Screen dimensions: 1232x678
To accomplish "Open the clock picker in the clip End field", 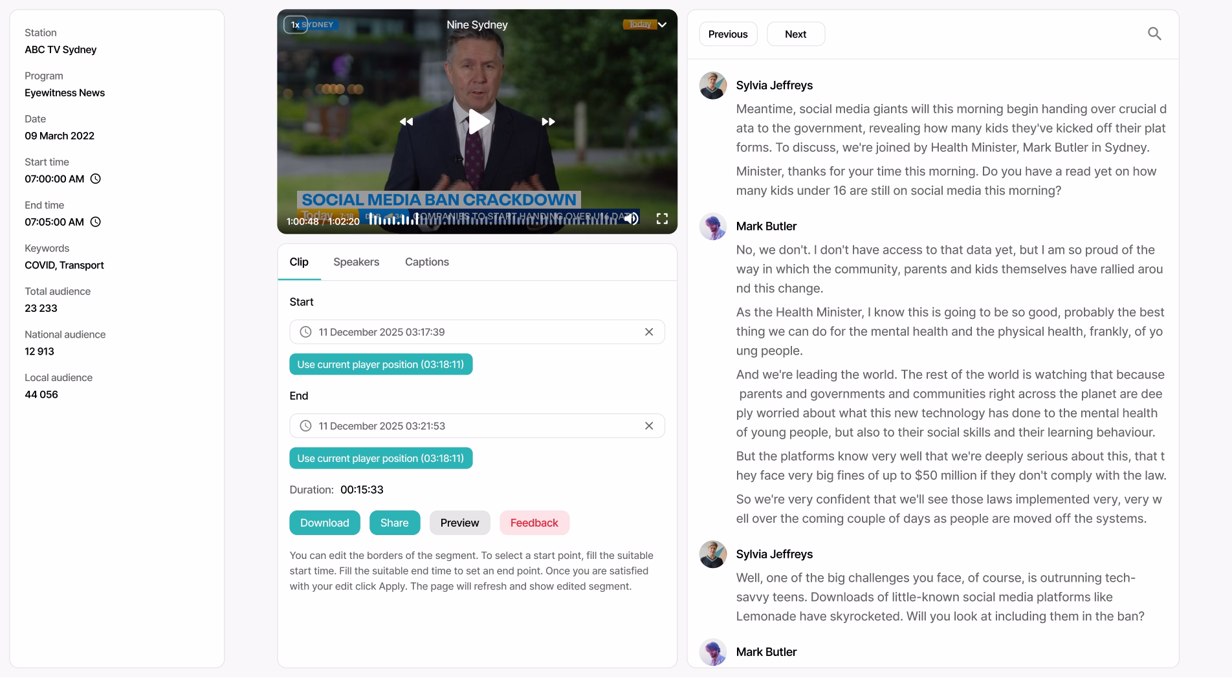I will (x=305, y=426).
